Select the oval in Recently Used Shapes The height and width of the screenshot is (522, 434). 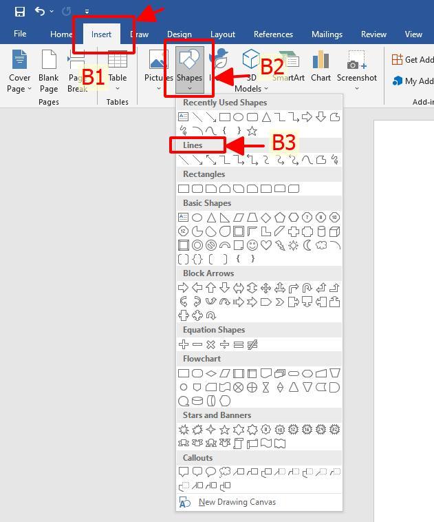238,117
